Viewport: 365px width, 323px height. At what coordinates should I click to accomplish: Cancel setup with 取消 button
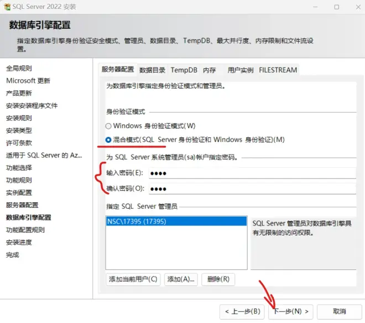pos(339,311)
